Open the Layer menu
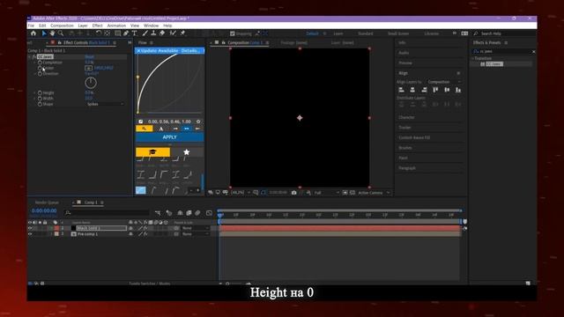Screen dimensions: 564x317 [83, 26]
